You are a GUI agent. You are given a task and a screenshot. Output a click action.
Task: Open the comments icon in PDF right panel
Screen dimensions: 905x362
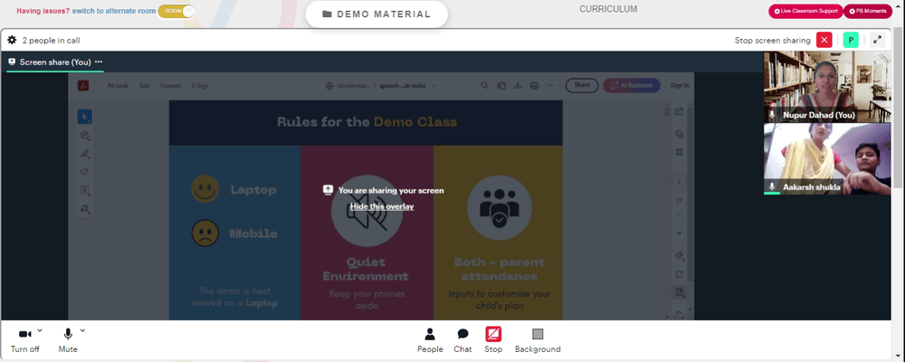pyautogui.click(x=680, y=133)
